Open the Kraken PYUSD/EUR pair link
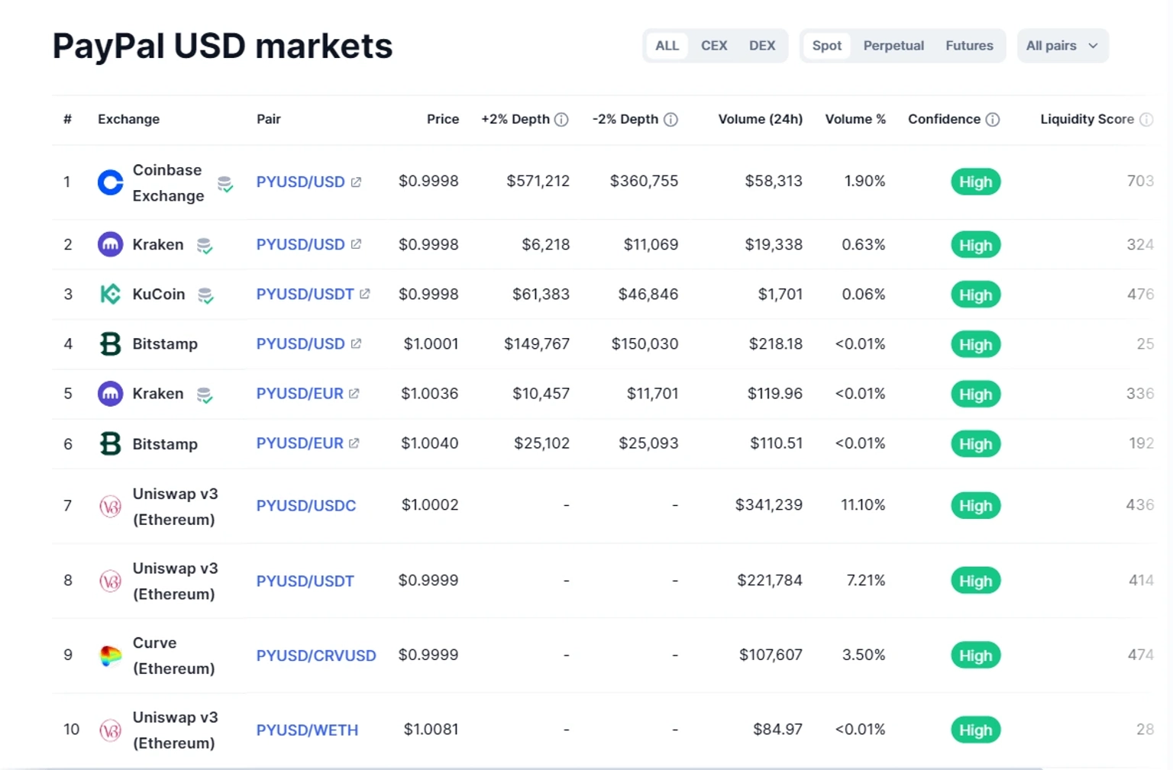This screenshot has width=1173, height=770. pyautogui.click(x=299, y=394)
